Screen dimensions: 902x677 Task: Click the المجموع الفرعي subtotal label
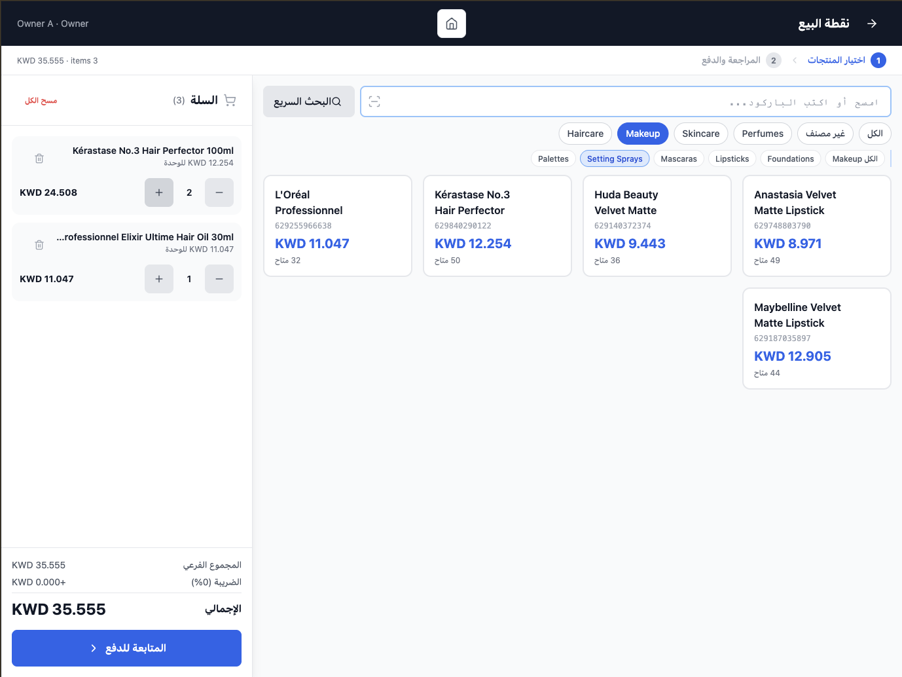point(212,565)
